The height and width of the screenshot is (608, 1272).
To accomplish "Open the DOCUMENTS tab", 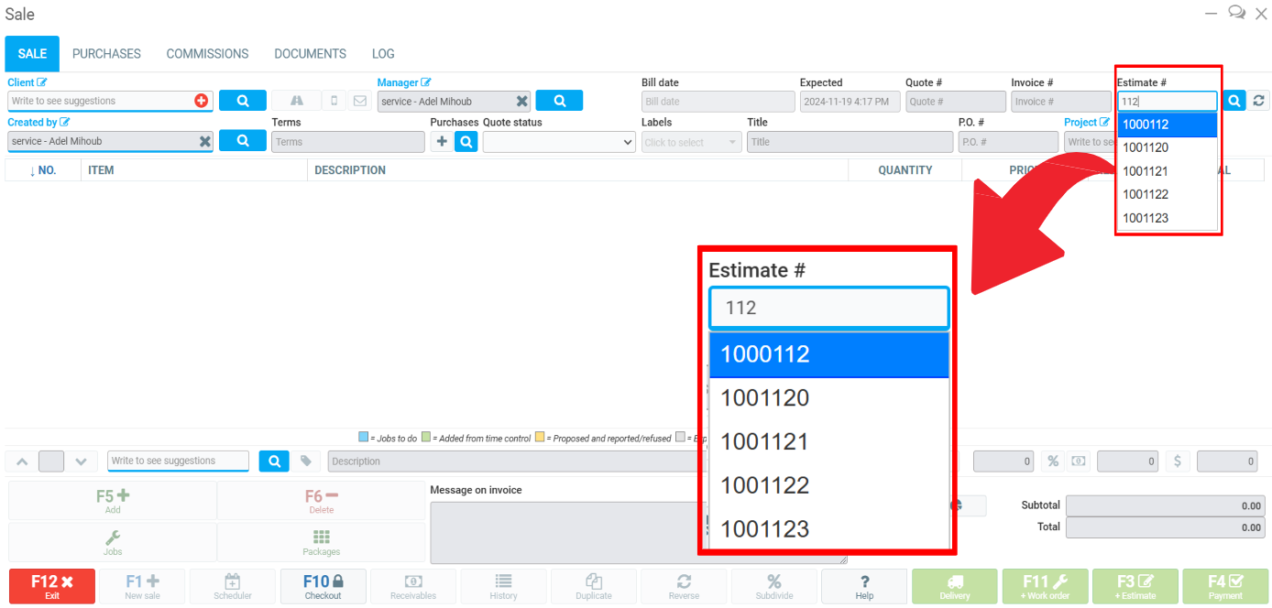I will 310,54.
